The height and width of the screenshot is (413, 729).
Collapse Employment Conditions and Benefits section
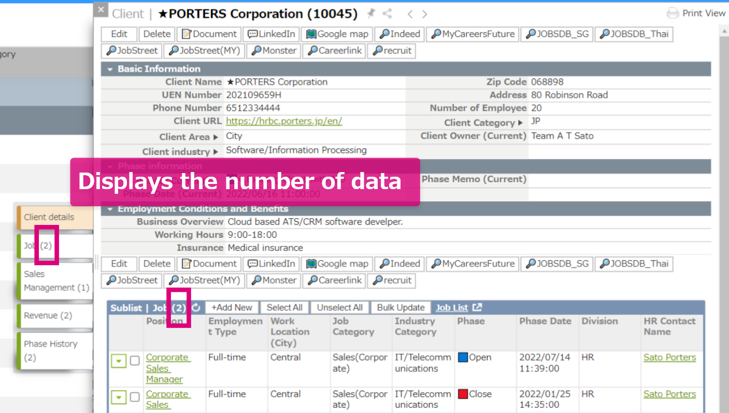coord(110,209)
